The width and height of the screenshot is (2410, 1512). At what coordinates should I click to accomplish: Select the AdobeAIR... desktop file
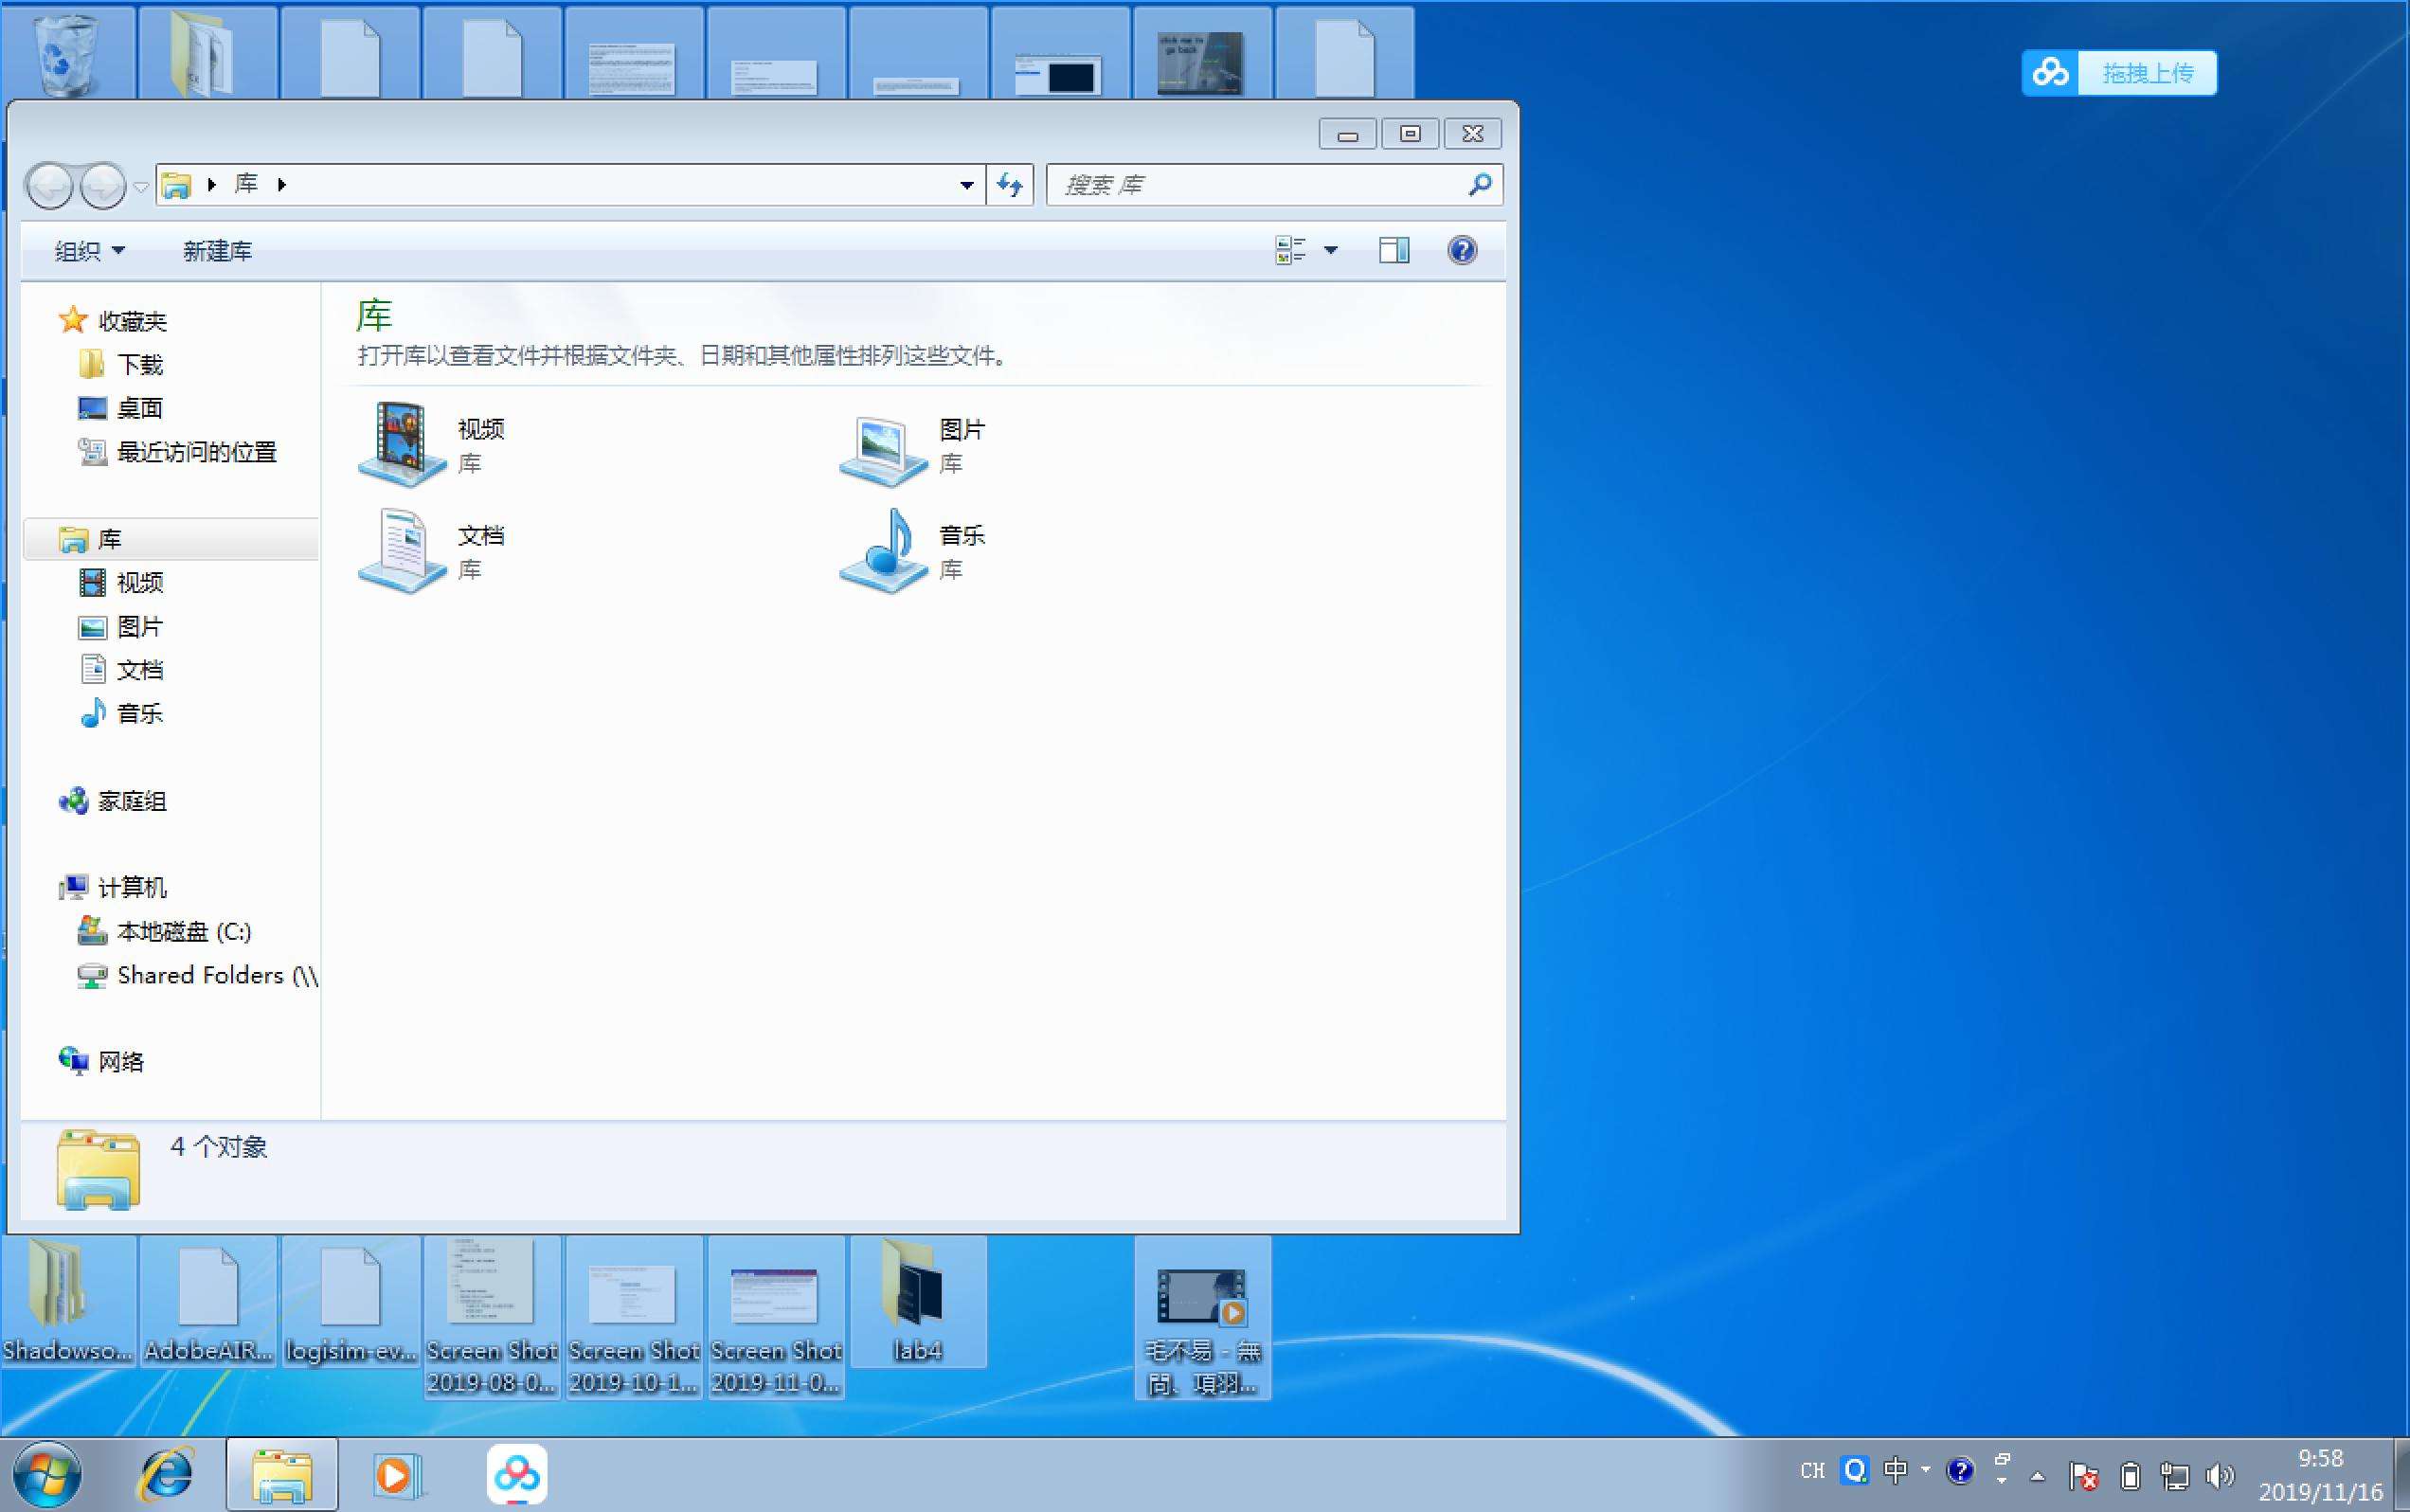click(x=208, y=1302)
